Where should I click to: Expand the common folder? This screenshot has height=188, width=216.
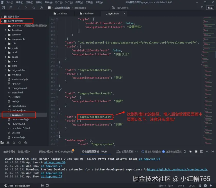6,35
